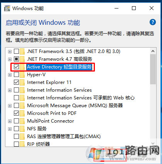The height and width of the screenshot is (164, 162).
Task: Enable the Hyper-V checkbox
Action: click(16, 75)
